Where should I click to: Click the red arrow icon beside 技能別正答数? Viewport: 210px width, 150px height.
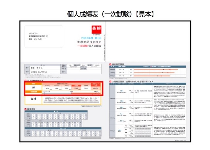110,64
